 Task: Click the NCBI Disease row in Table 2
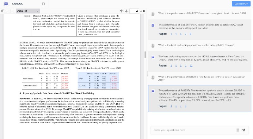[x=46, y=79]
